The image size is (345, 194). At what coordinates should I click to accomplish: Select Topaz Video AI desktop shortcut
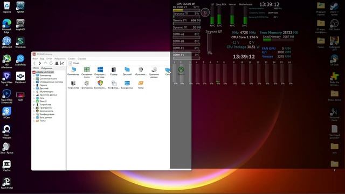6,79
